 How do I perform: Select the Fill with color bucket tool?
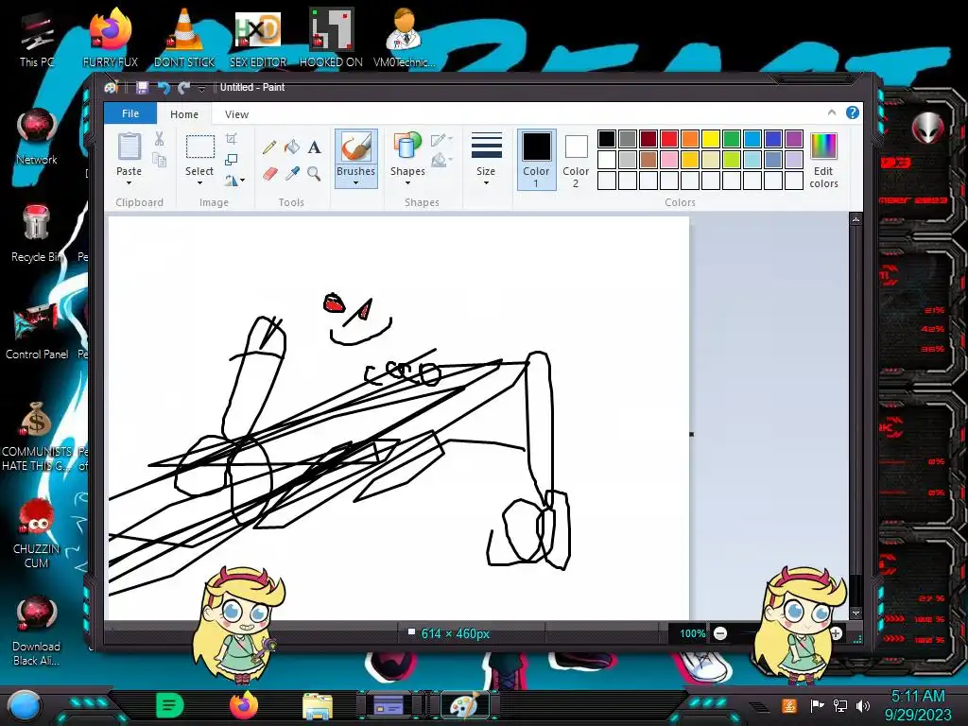(291, 147)
